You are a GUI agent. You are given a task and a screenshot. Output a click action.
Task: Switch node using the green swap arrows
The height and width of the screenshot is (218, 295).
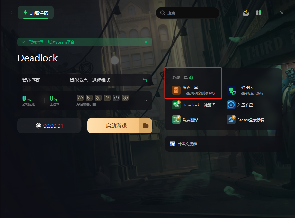[x=145, y=80]
